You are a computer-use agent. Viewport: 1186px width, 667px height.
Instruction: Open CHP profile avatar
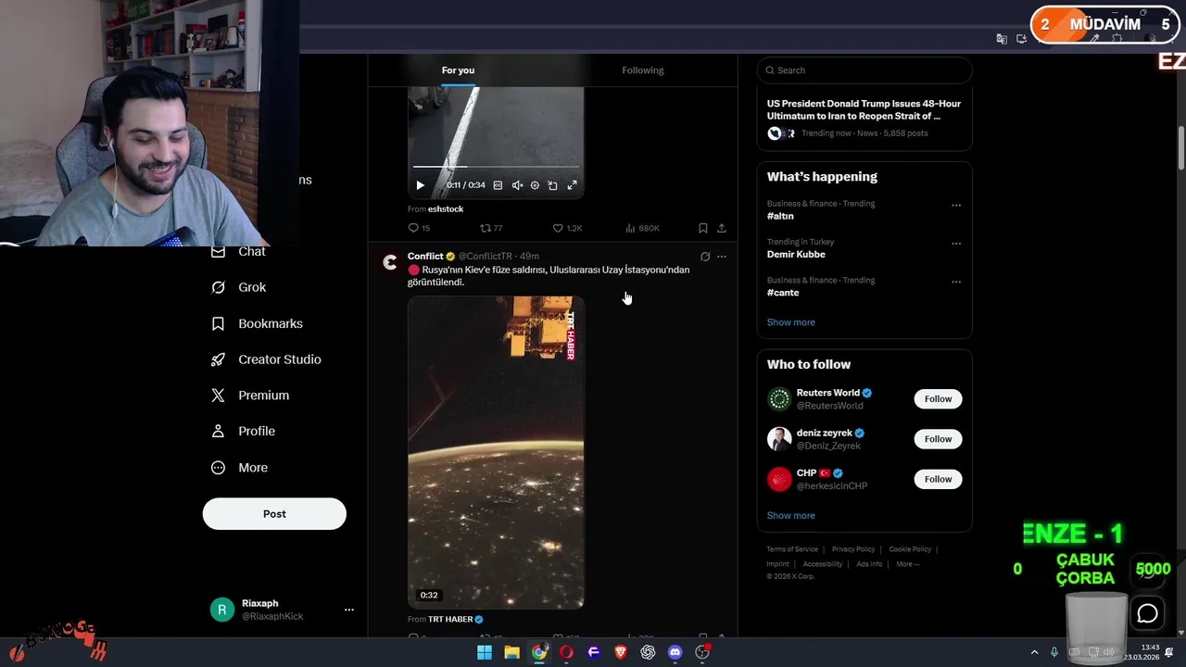tap(779, 479)
